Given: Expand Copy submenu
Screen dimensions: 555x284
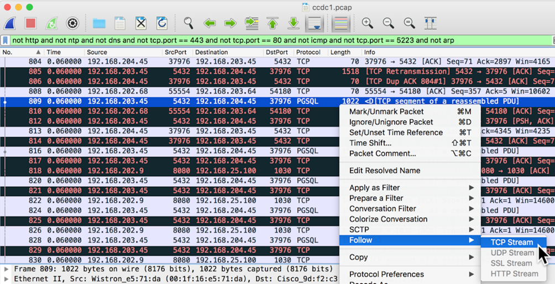Looking at the screenshot, I should click(410, 257).
